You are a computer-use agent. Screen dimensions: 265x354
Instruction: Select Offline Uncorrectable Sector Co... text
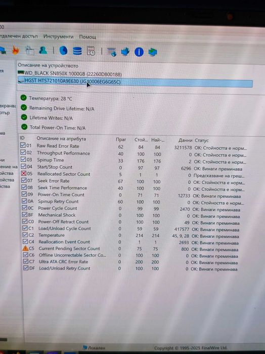tap(72, 255)
